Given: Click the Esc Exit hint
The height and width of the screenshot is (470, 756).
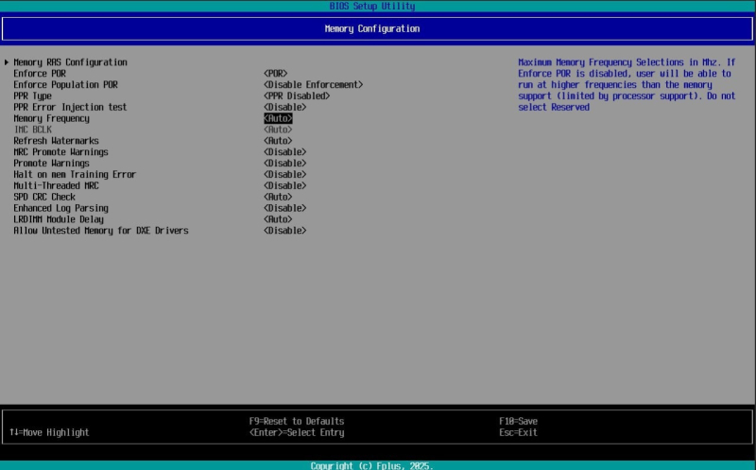Looking at the screenshot, I should pyautogui.click(x=518, y=432).
